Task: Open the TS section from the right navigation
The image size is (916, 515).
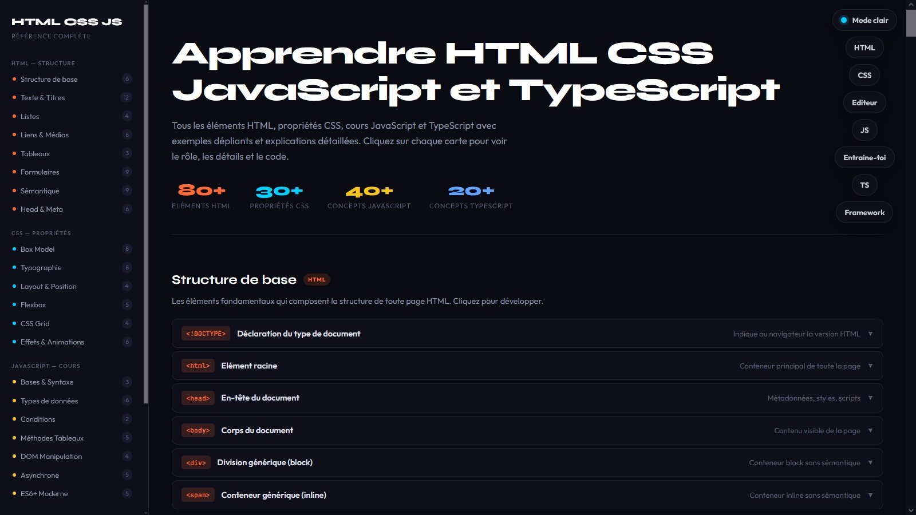Action: [864, 185]
